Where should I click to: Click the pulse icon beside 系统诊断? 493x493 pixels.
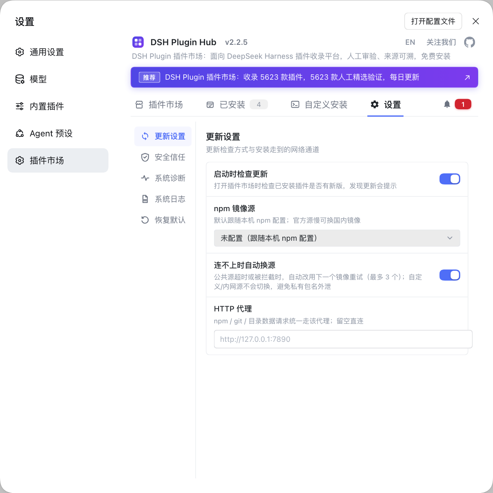coord(145,178)
